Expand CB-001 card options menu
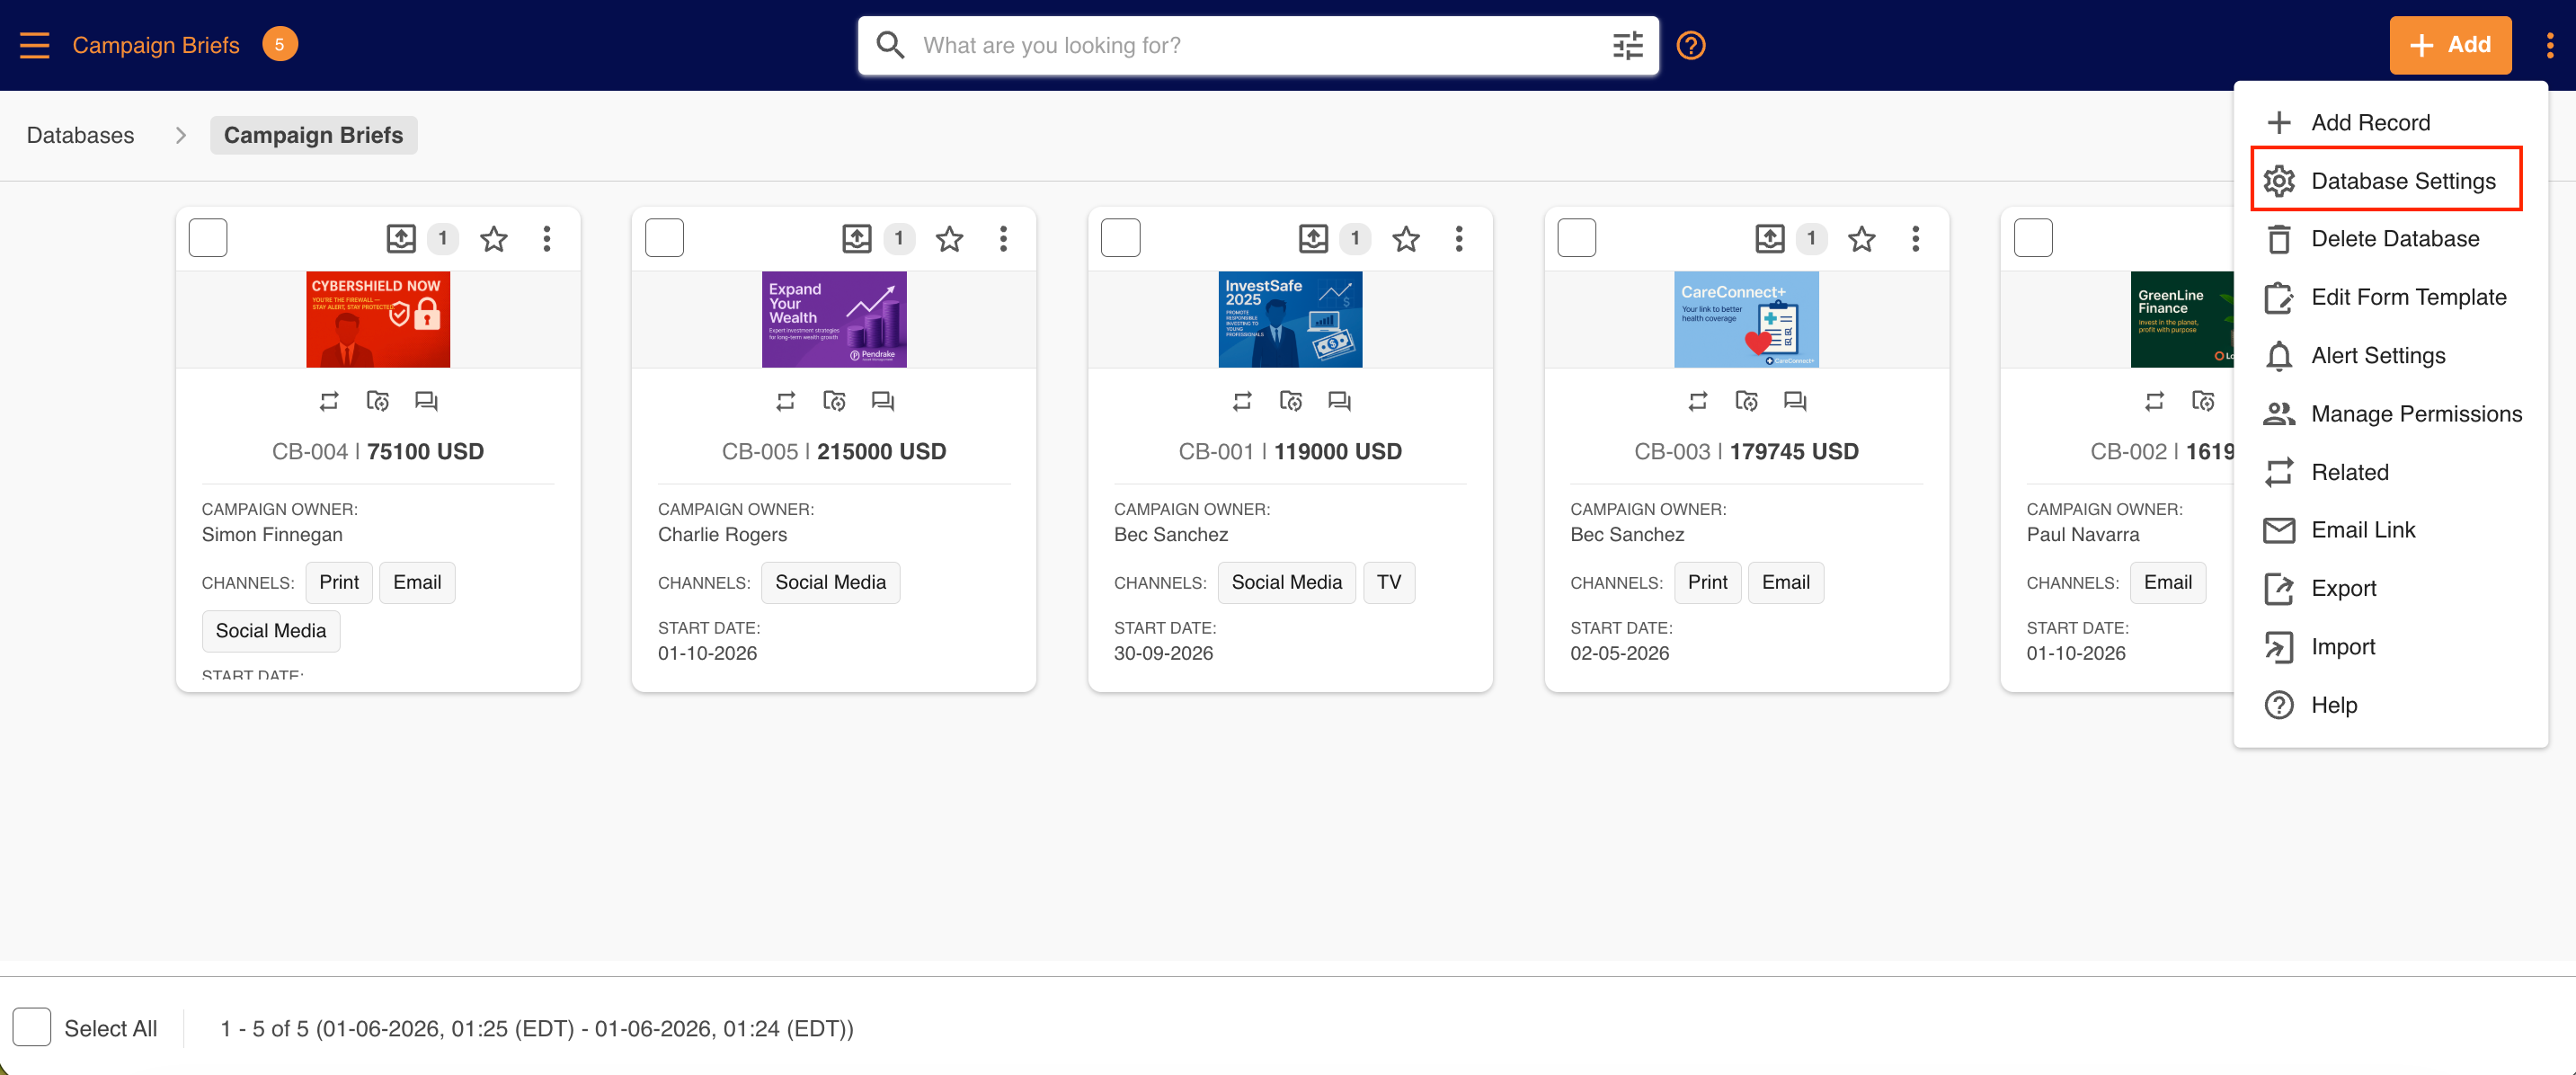Viewport: 2576px width, 1075px height. 1458,239
